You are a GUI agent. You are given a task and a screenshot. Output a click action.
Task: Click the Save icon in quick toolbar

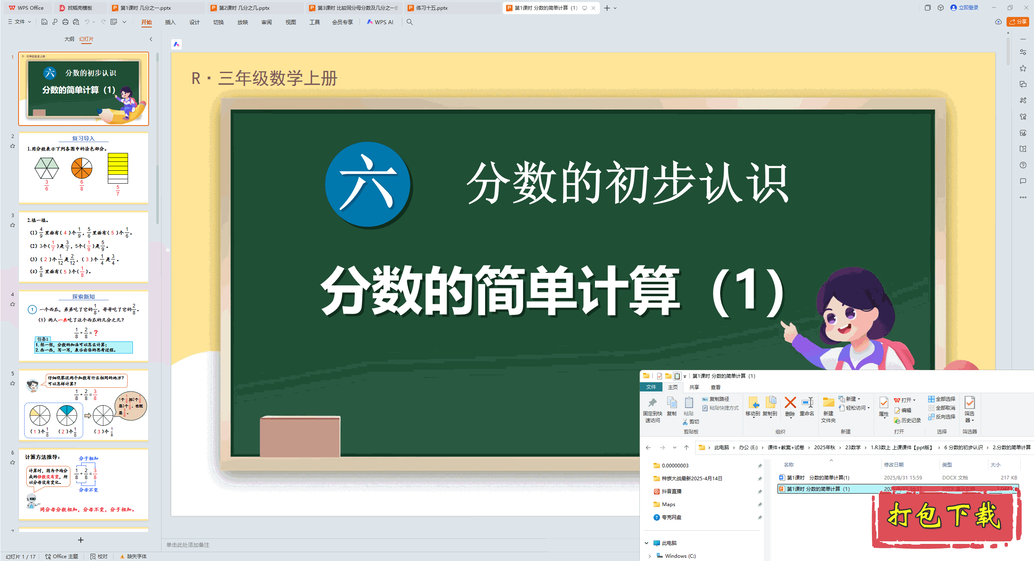pyautogui.click(x=44, y=22)
